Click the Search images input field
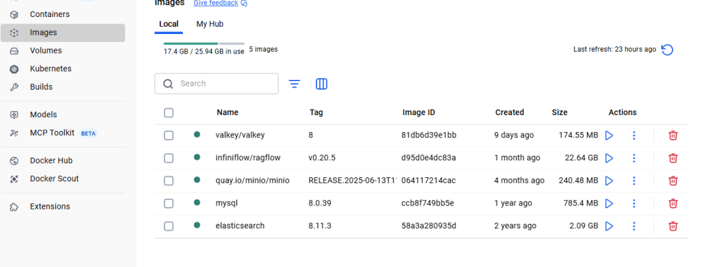This screenshot has width=706, height=267. coord(216,84)
